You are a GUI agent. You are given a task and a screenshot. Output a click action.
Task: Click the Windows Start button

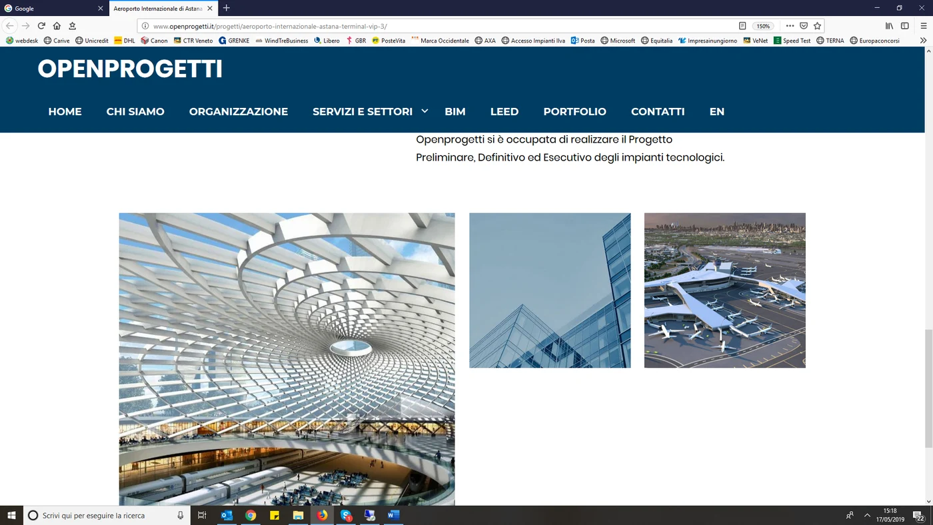pos(11,515)
